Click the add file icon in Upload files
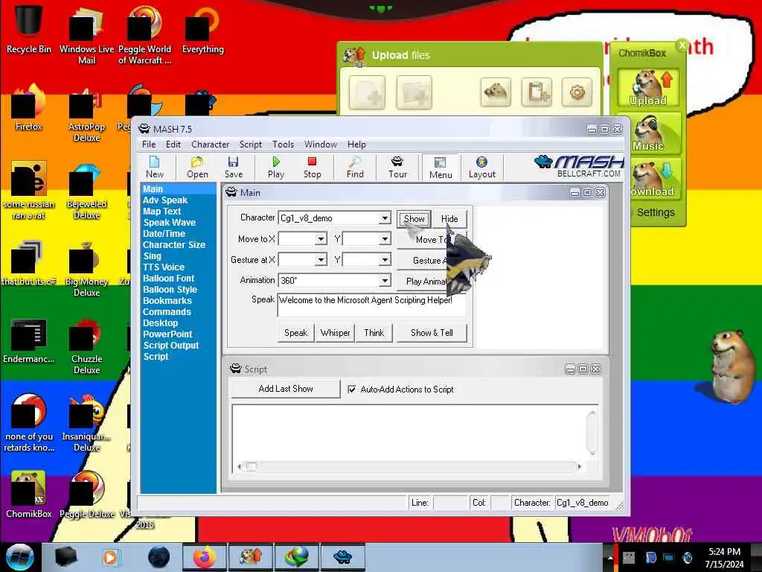Viewport: 762px width, 572px height. tap(367, 92)
